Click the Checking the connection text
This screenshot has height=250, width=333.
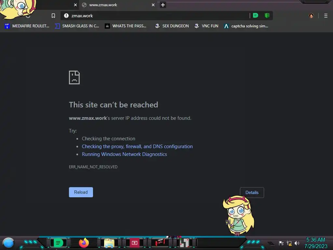pos(109,139)
